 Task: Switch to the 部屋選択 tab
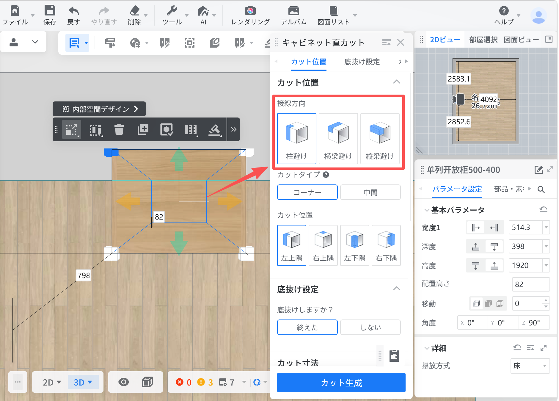(x=483, y=40)
